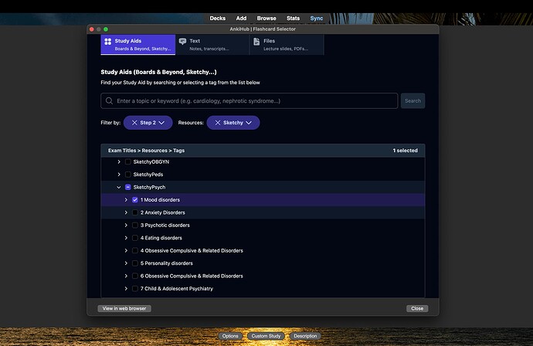This screenshot has width=533, height=346.
Task: Click View in web browser button
Action: (x=125, y=308)
